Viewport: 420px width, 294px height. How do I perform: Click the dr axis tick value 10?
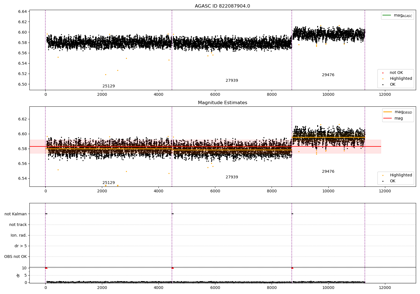click(24, 268)
